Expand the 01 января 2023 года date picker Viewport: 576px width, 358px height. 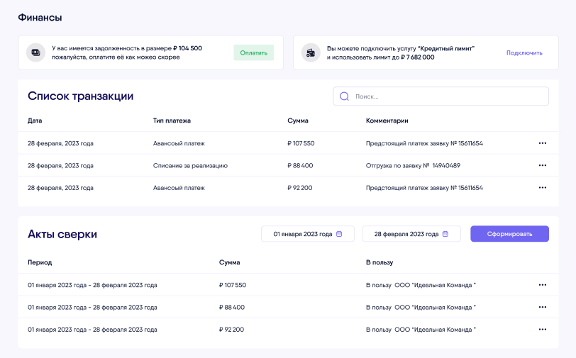click(305, 234)
